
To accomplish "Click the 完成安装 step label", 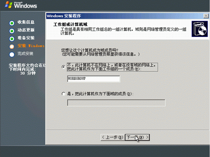I will [25, 54].
